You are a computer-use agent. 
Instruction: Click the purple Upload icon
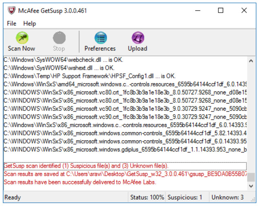(138, 38)
